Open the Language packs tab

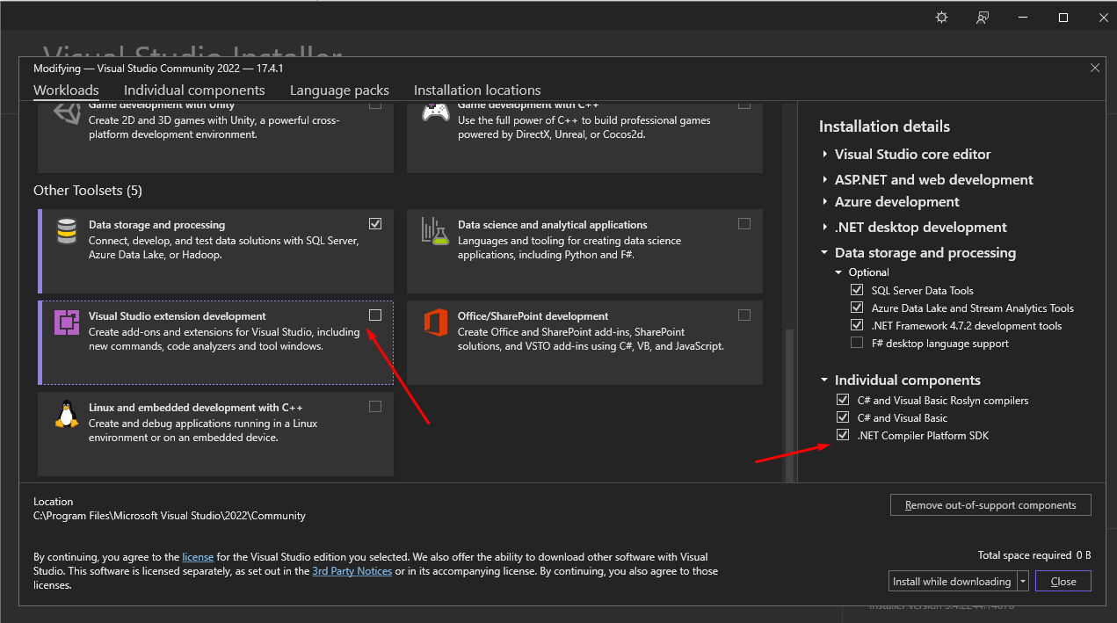pos(339,90)
